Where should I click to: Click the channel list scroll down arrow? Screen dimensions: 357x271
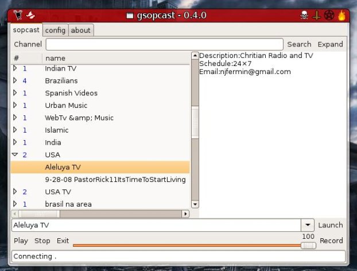[x=195, y=204]
